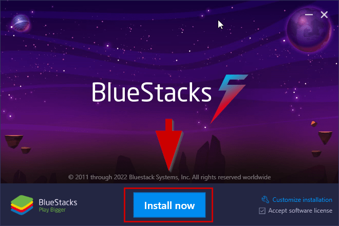Click the large BlueStacks title text
This screenshot has width=339, height=226.
(x=152, y=92)
